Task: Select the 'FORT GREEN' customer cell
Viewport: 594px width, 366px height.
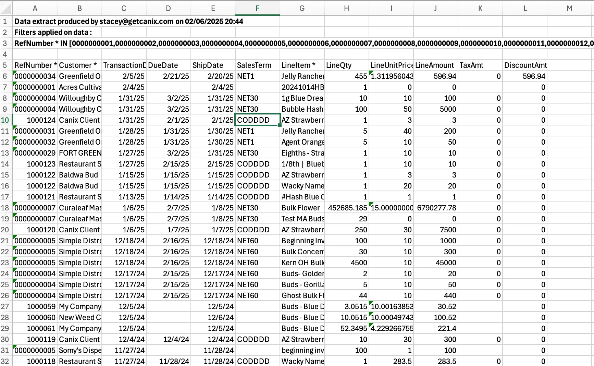Action: [79, 153]
